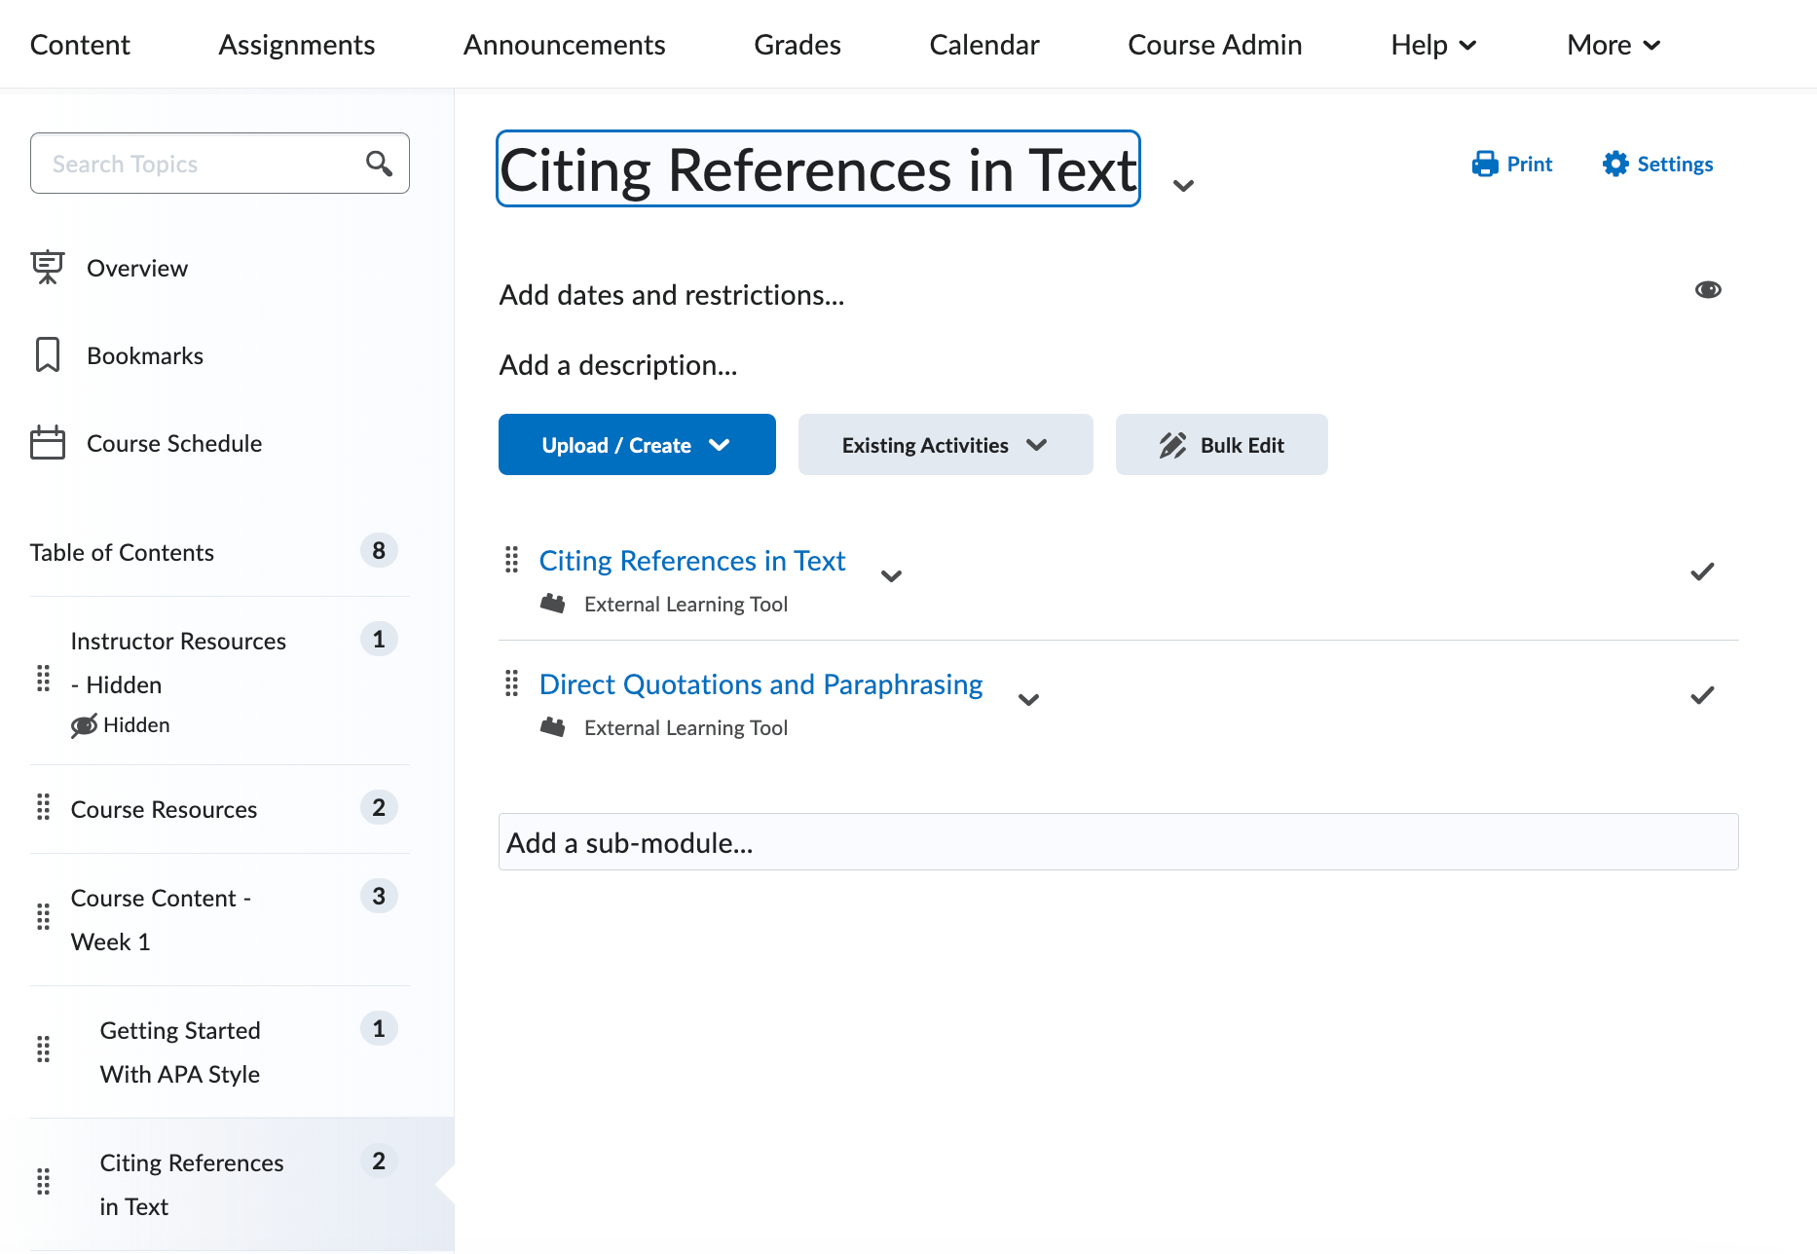This screenshot has height=1254, width=1817.
Task: Click the Settings link text
Action: pyautogui.click(x=1675, y=164)
